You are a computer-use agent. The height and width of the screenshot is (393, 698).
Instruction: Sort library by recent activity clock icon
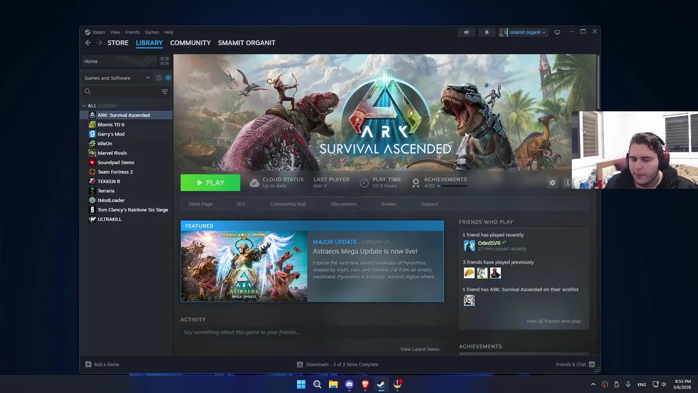[159, 78]
